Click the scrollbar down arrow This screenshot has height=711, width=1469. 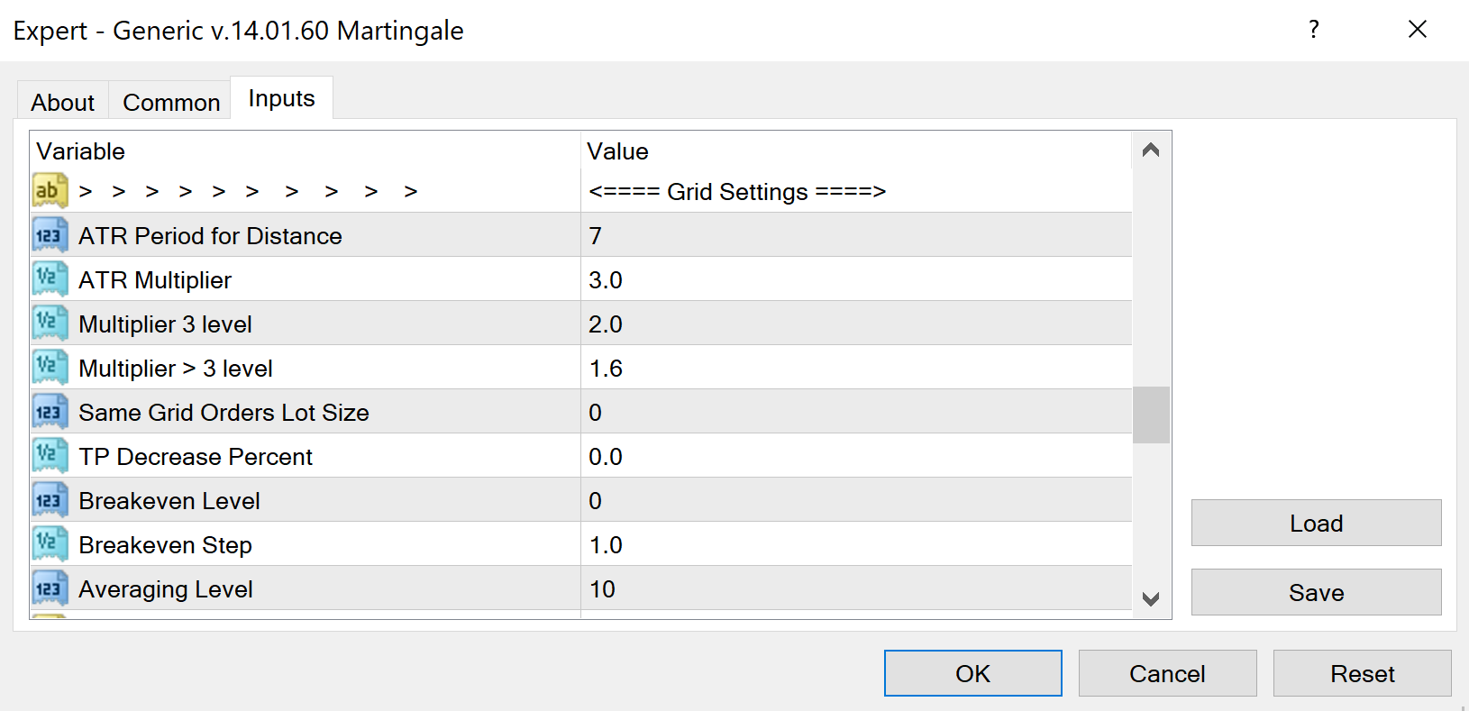pos(1151,598)
